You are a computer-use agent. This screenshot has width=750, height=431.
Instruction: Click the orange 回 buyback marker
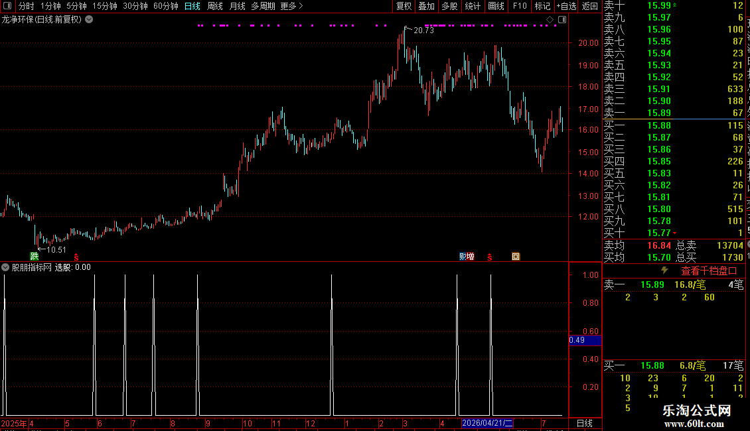coord(516,257)
